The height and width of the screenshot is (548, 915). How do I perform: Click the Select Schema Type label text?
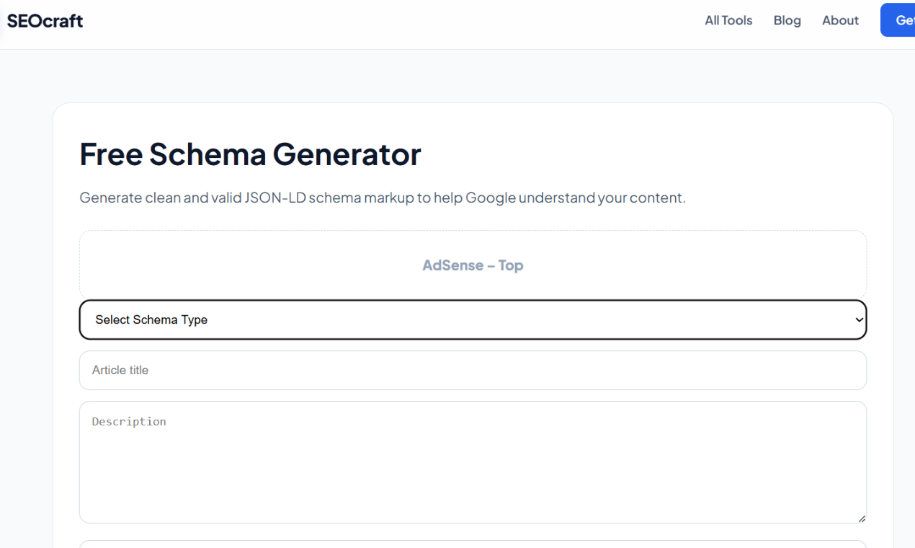151,319
